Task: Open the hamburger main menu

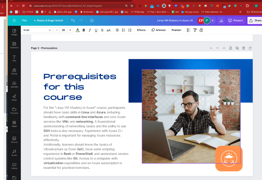Action: point(14,20)
